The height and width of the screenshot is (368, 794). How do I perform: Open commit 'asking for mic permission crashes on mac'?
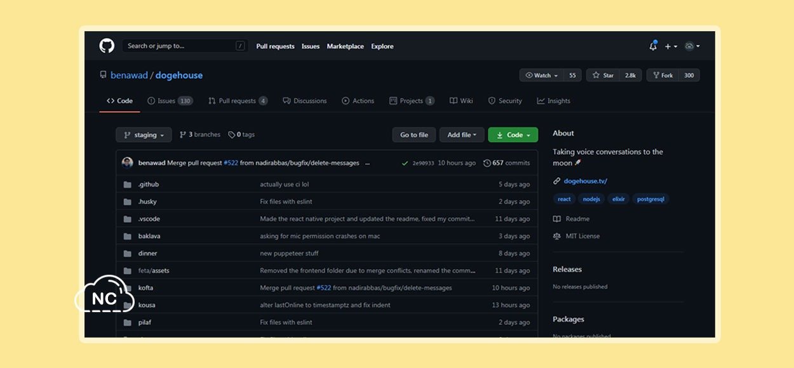click(320, 236)
